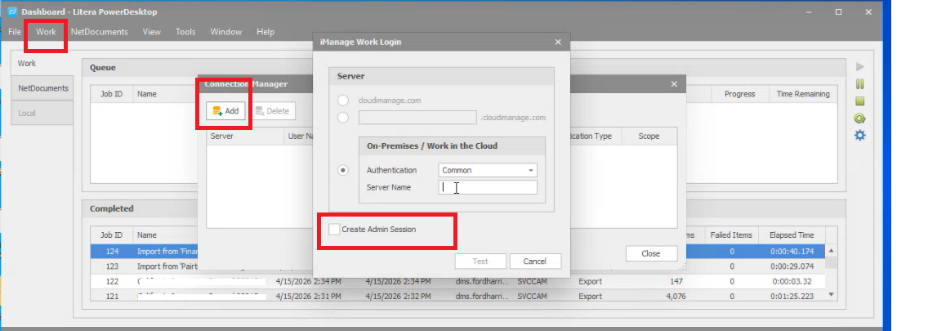Sort Completed list by Job ID header
937x331 pixels.
coord(112,235)
